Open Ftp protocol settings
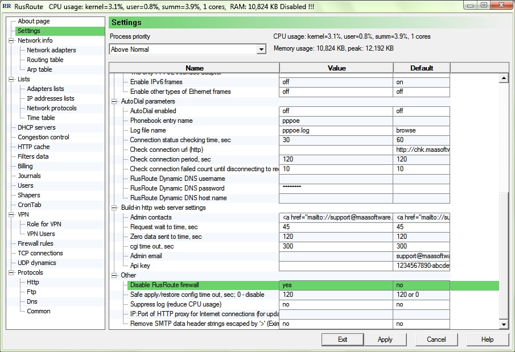Viewport: 515px width, 352px height. pyautogui.click(x=31, y=292)
